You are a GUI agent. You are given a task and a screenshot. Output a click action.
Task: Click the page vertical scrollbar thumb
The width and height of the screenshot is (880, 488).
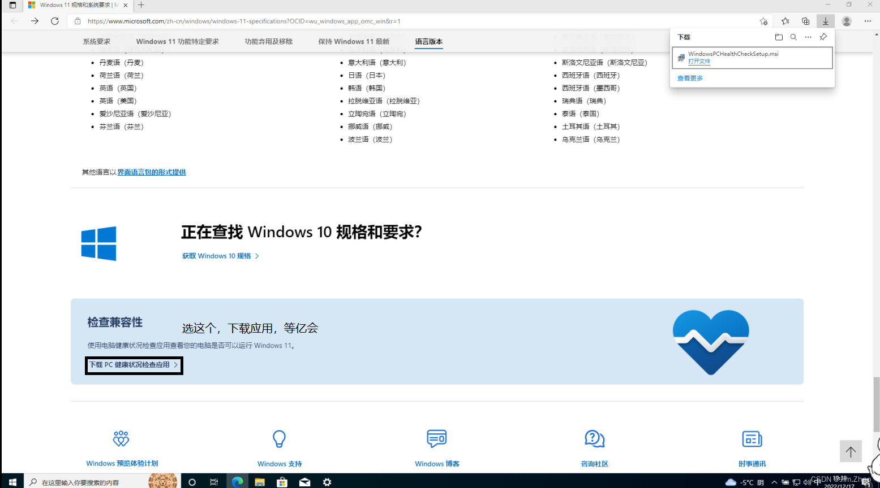(876, 404)
